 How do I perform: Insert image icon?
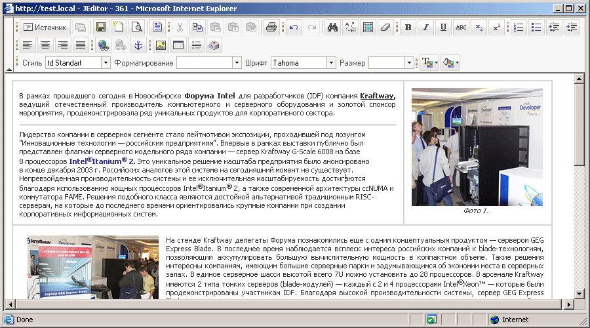coord(161,45)
